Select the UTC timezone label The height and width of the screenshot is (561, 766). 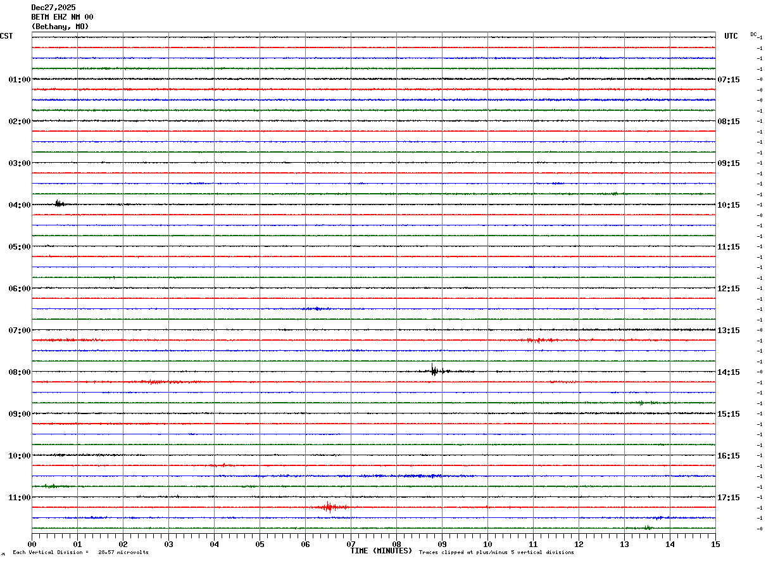click(731, 36)
